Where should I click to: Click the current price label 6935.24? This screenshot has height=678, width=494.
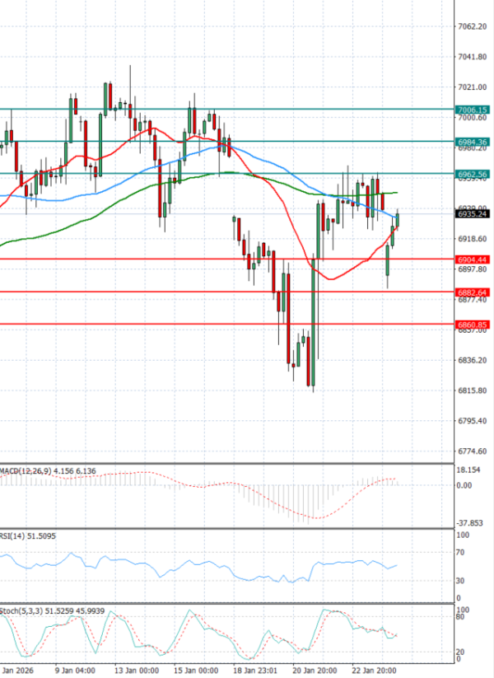click(x=471, y=213)
